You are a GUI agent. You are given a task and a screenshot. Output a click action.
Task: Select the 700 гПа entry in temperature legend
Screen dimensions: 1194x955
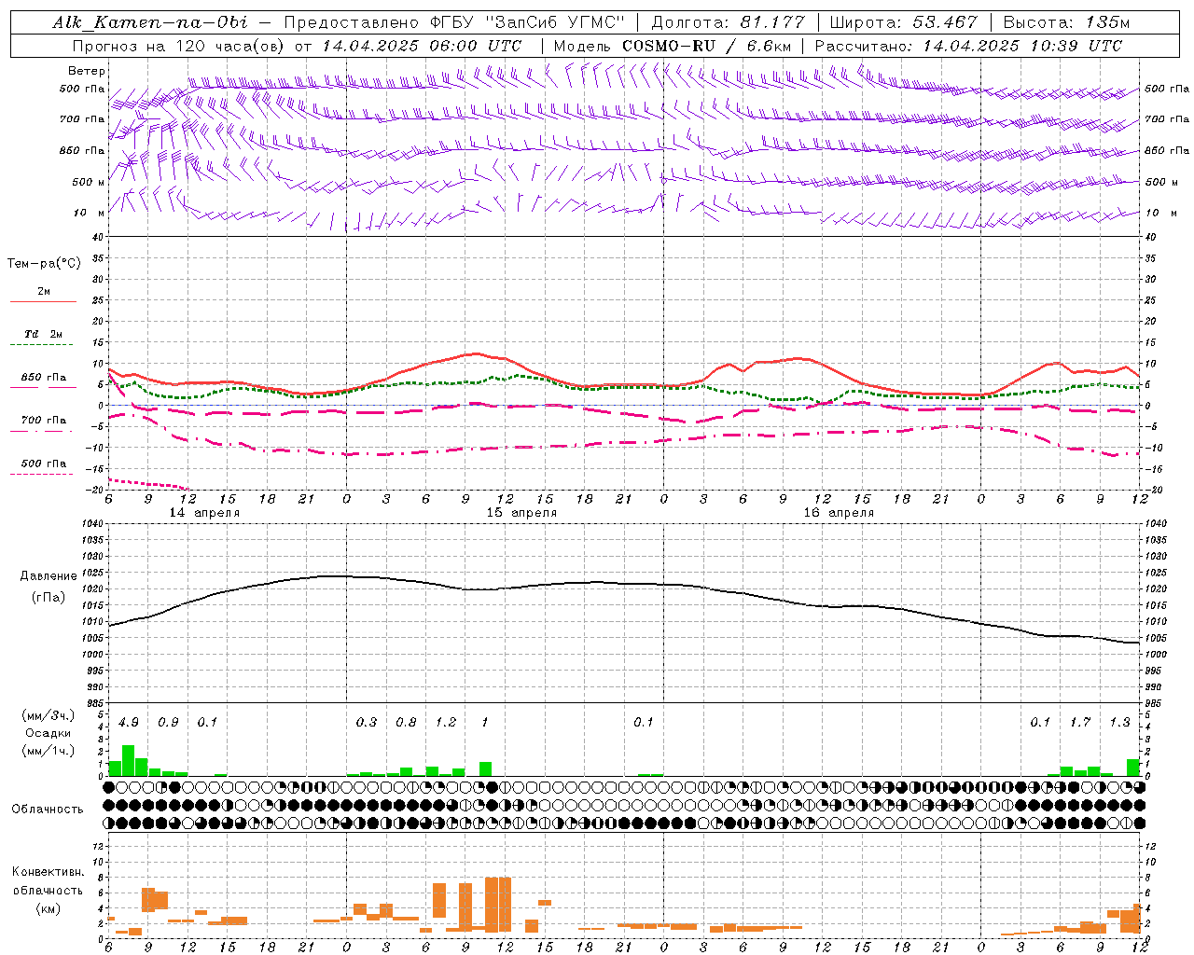pos(44,421)
